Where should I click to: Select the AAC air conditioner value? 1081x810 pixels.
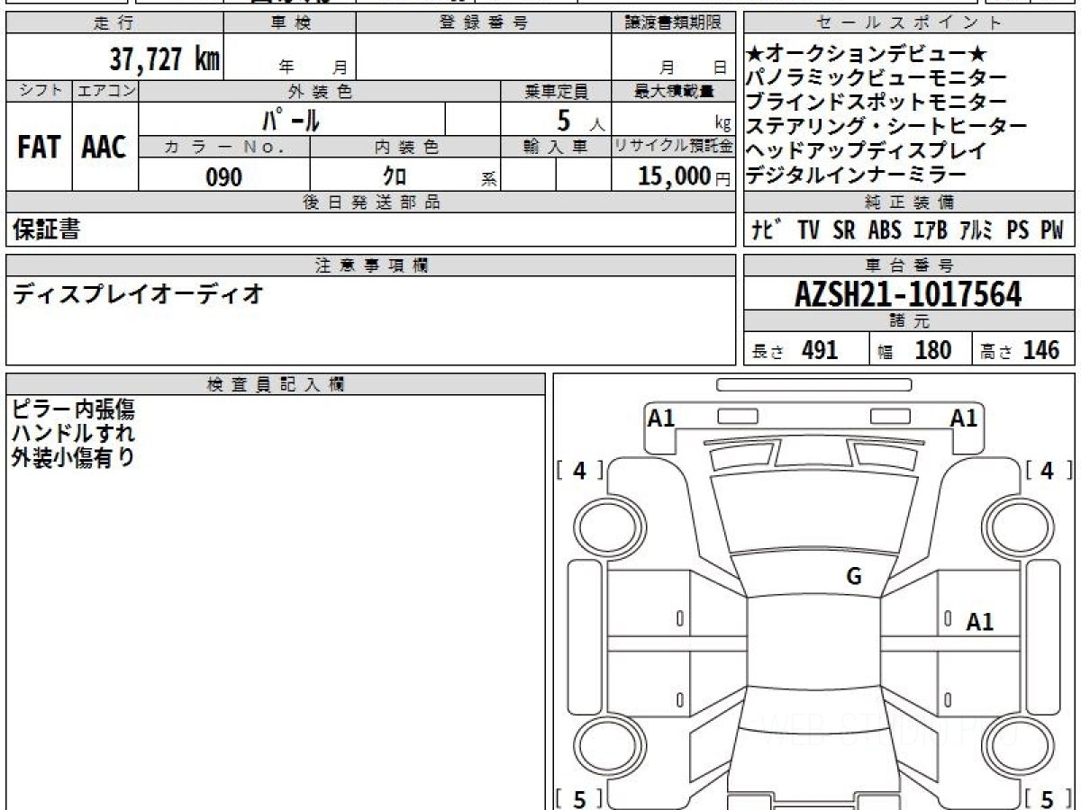[x=104, y=148]
